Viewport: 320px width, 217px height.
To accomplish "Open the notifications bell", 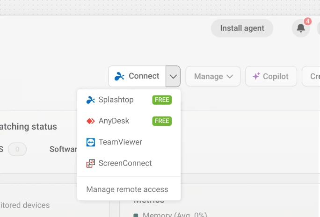I will click(301, 28).
